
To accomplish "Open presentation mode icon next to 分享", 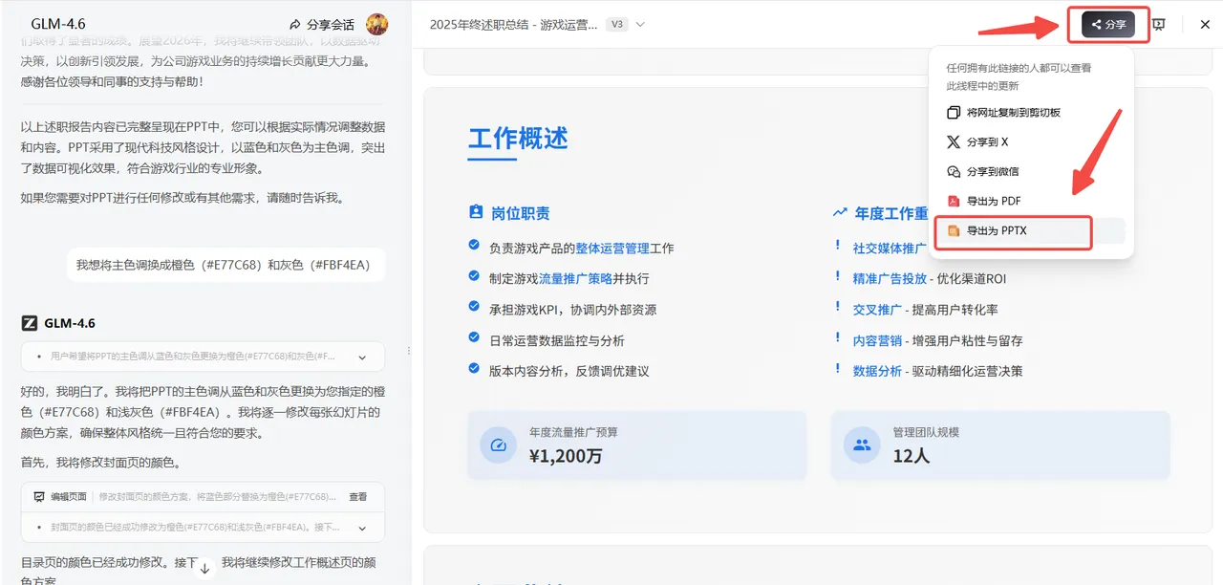I will (1159, 25).
